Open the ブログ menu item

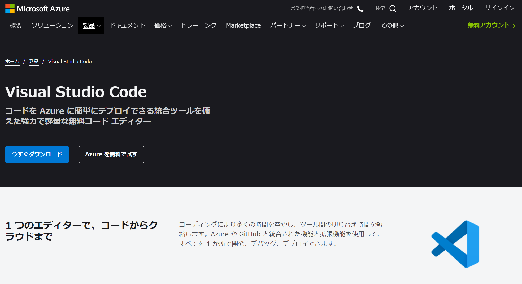tap(362, 25)
